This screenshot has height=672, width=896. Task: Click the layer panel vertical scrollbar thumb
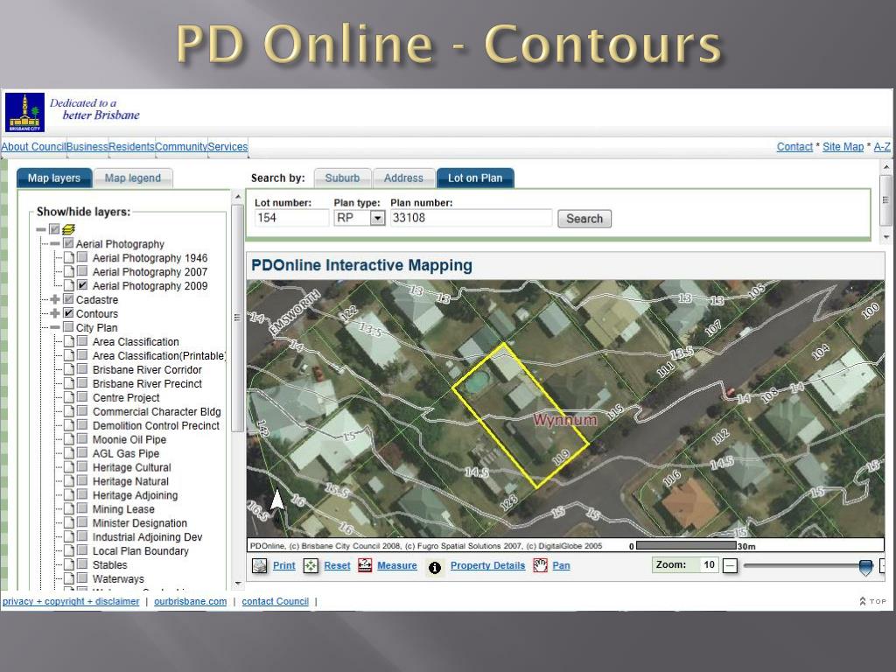click(238, 318)
